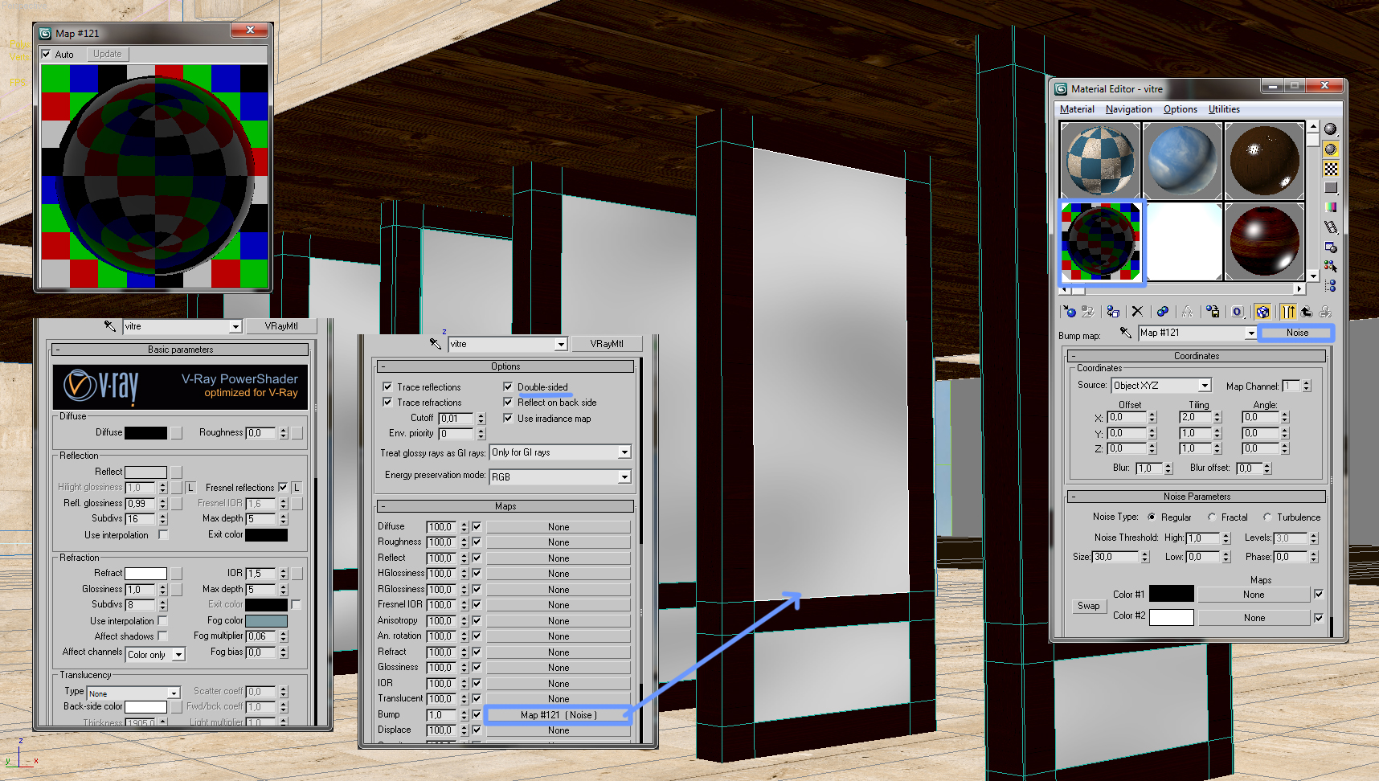This screenshot has width=1379, height=781.
Task: Open the Navigation menu
Action: tap(1128, 109)
